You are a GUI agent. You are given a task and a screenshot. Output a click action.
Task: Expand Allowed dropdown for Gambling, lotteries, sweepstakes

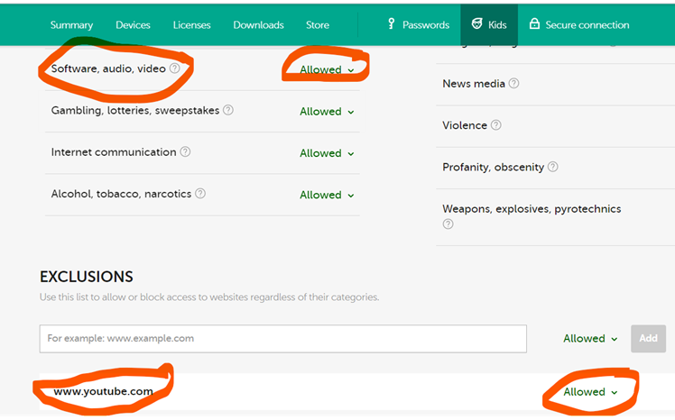[327, 112]
